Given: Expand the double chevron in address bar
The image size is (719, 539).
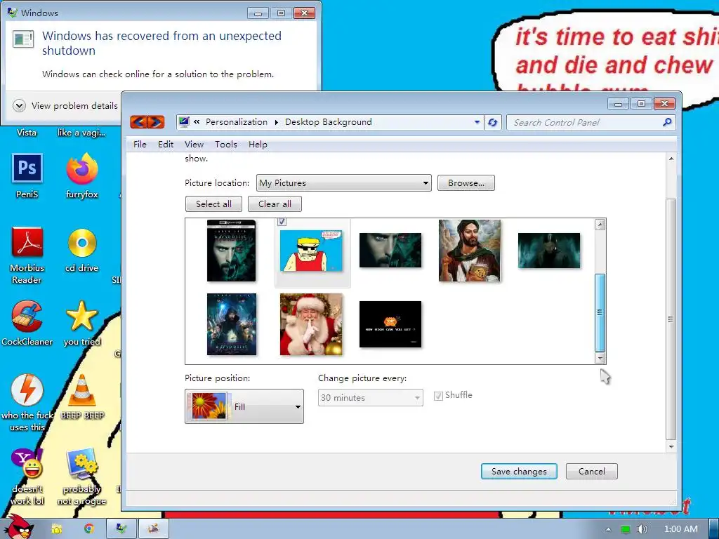Looking at the screenshot, I should pyautogui.click(x=197, y=122).
